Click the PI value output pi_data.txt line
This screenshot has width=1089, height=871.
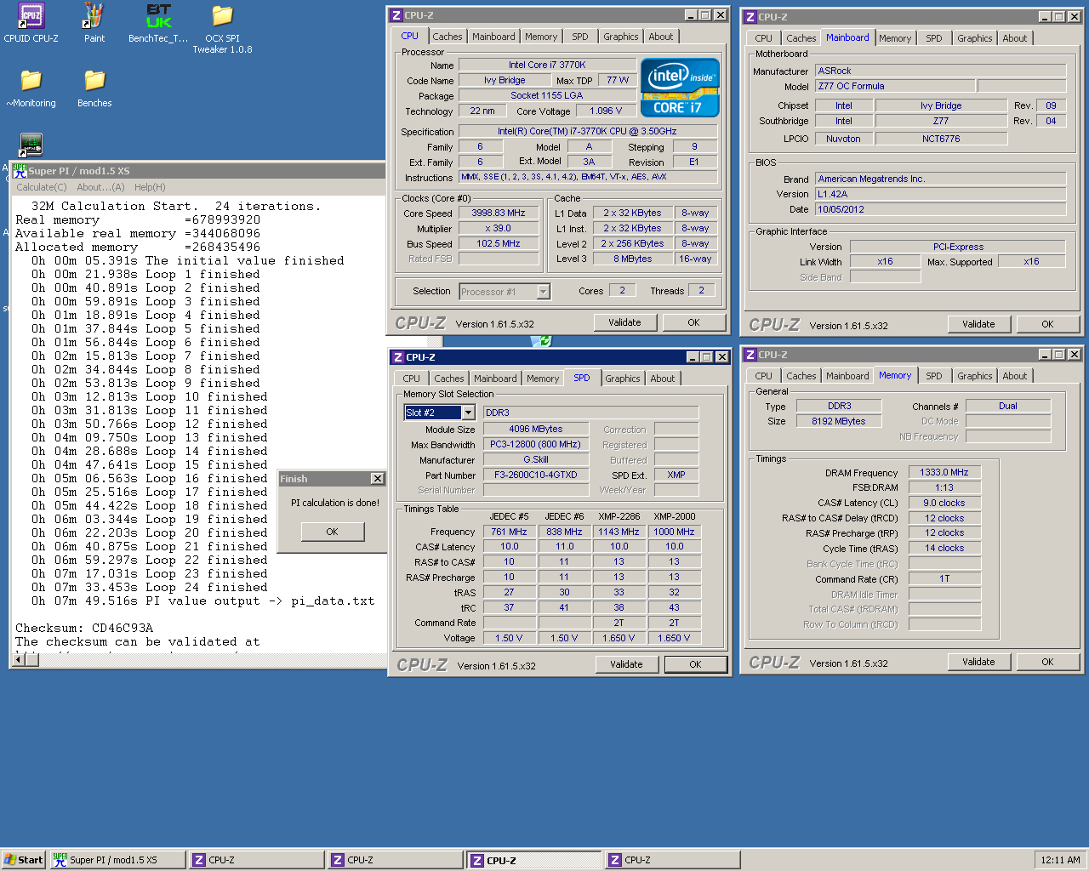[202, 601]
